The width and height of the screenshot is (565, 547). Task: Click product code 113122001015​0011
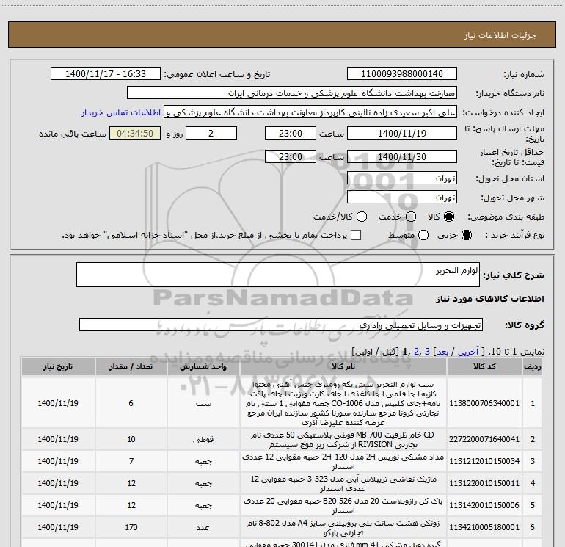484,483
